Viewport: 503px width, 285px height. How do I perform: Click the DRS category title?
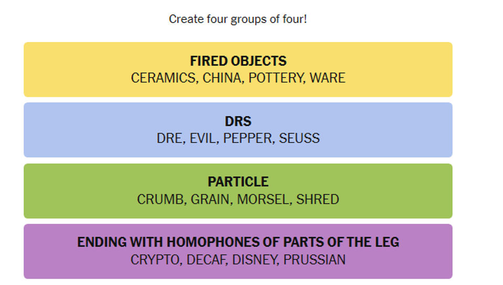(238, 122)
